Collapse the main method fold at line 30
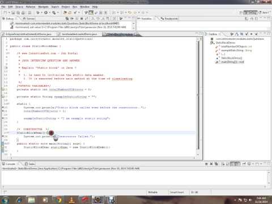Image resolution: width=272 pixels, height=204 pixels. click(8, 143)
